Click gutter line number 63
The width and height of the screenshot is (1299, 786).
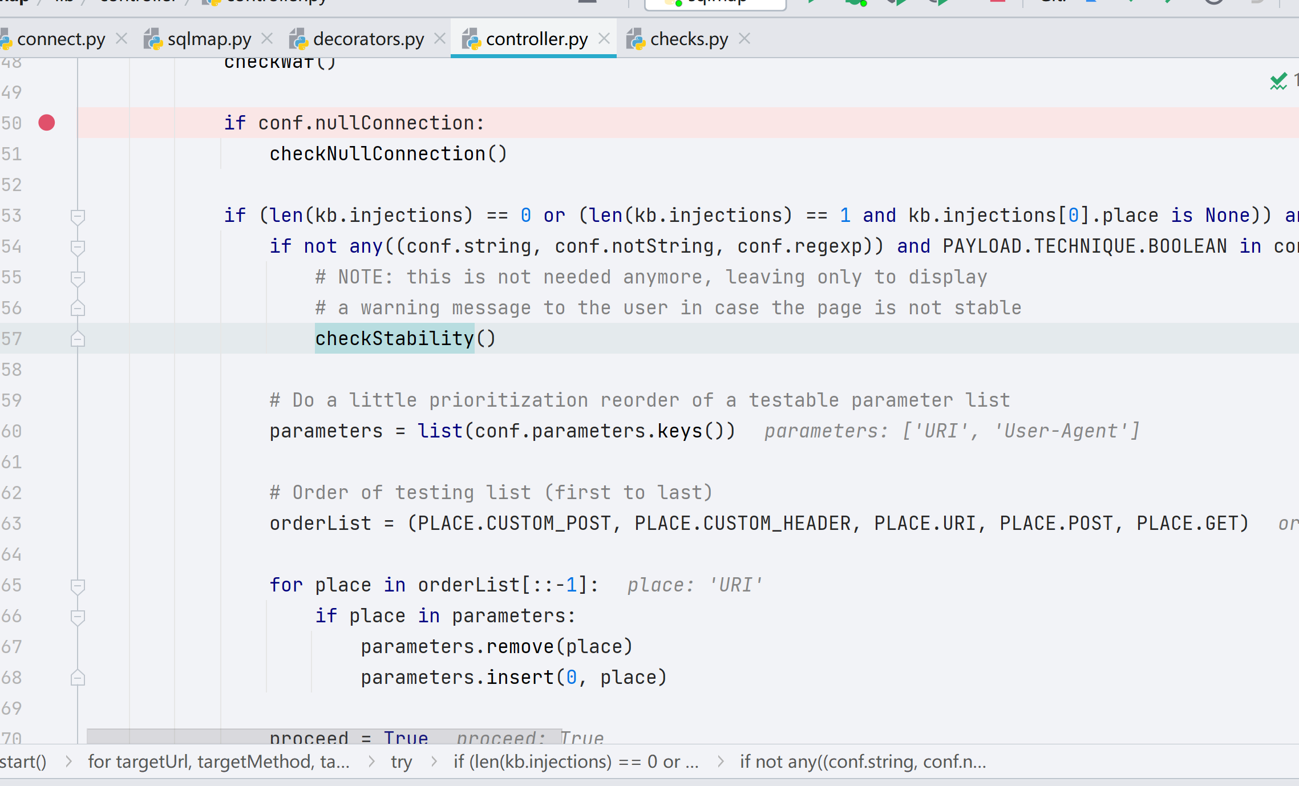pos(11,524)
